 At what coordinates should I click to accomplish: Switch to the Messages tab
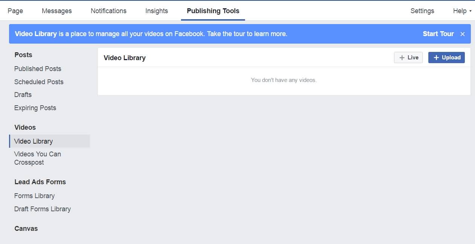pyautogui.click(x=57, y=11)
